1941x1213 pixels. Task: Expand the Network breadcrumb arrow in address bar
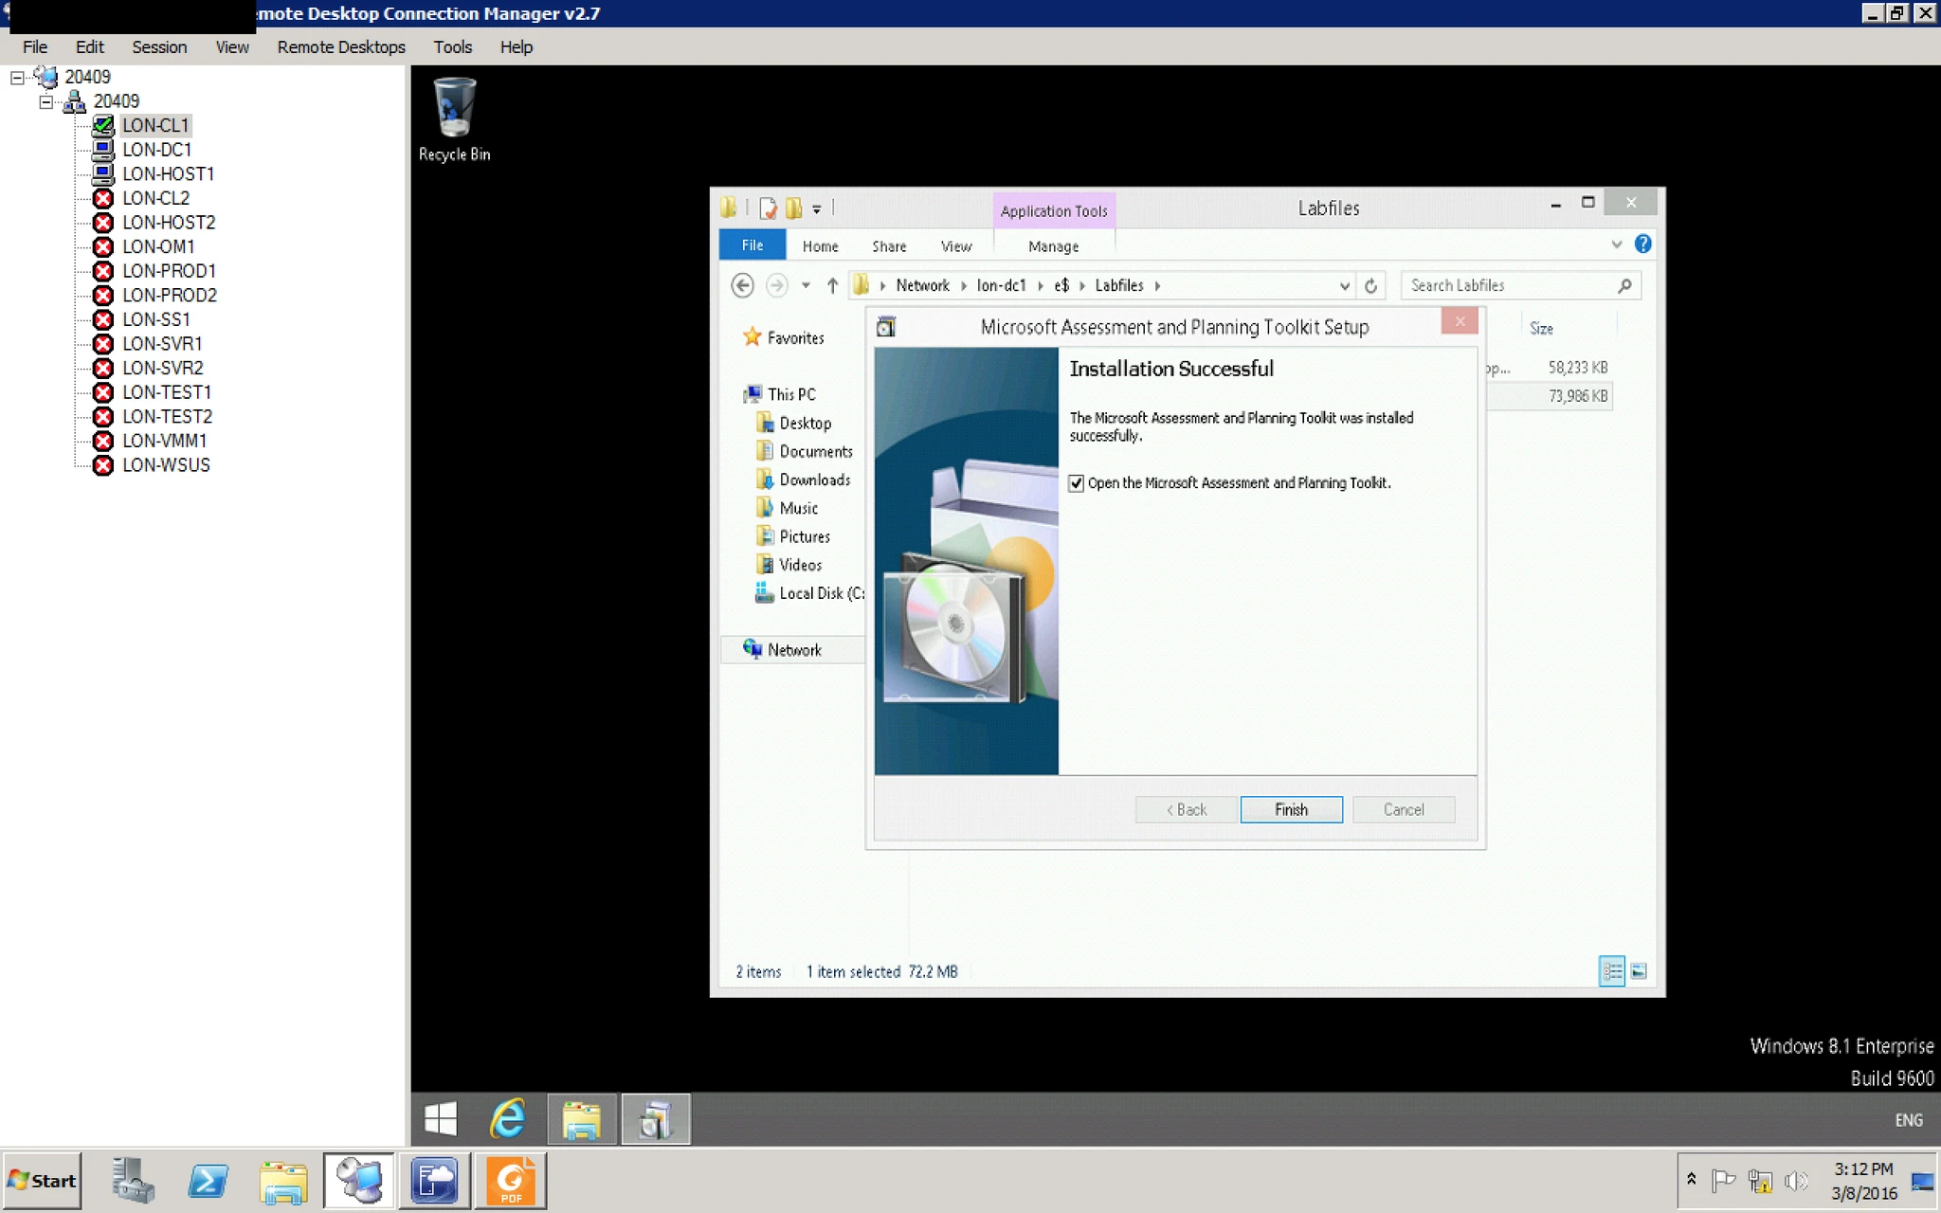point(964,285)
